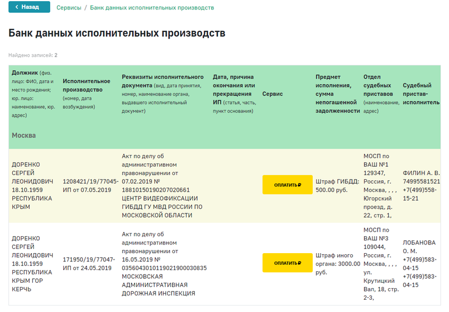Select the МОСП по ВАШ №3 address cell
This screenshot has width=449, height=312.
381,264
